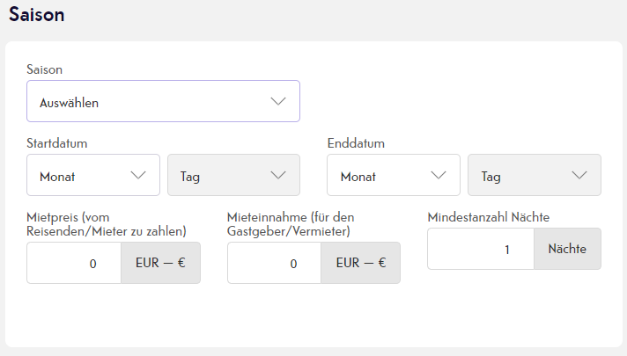Click the Enddatum Monat chevron arrow

439,175
